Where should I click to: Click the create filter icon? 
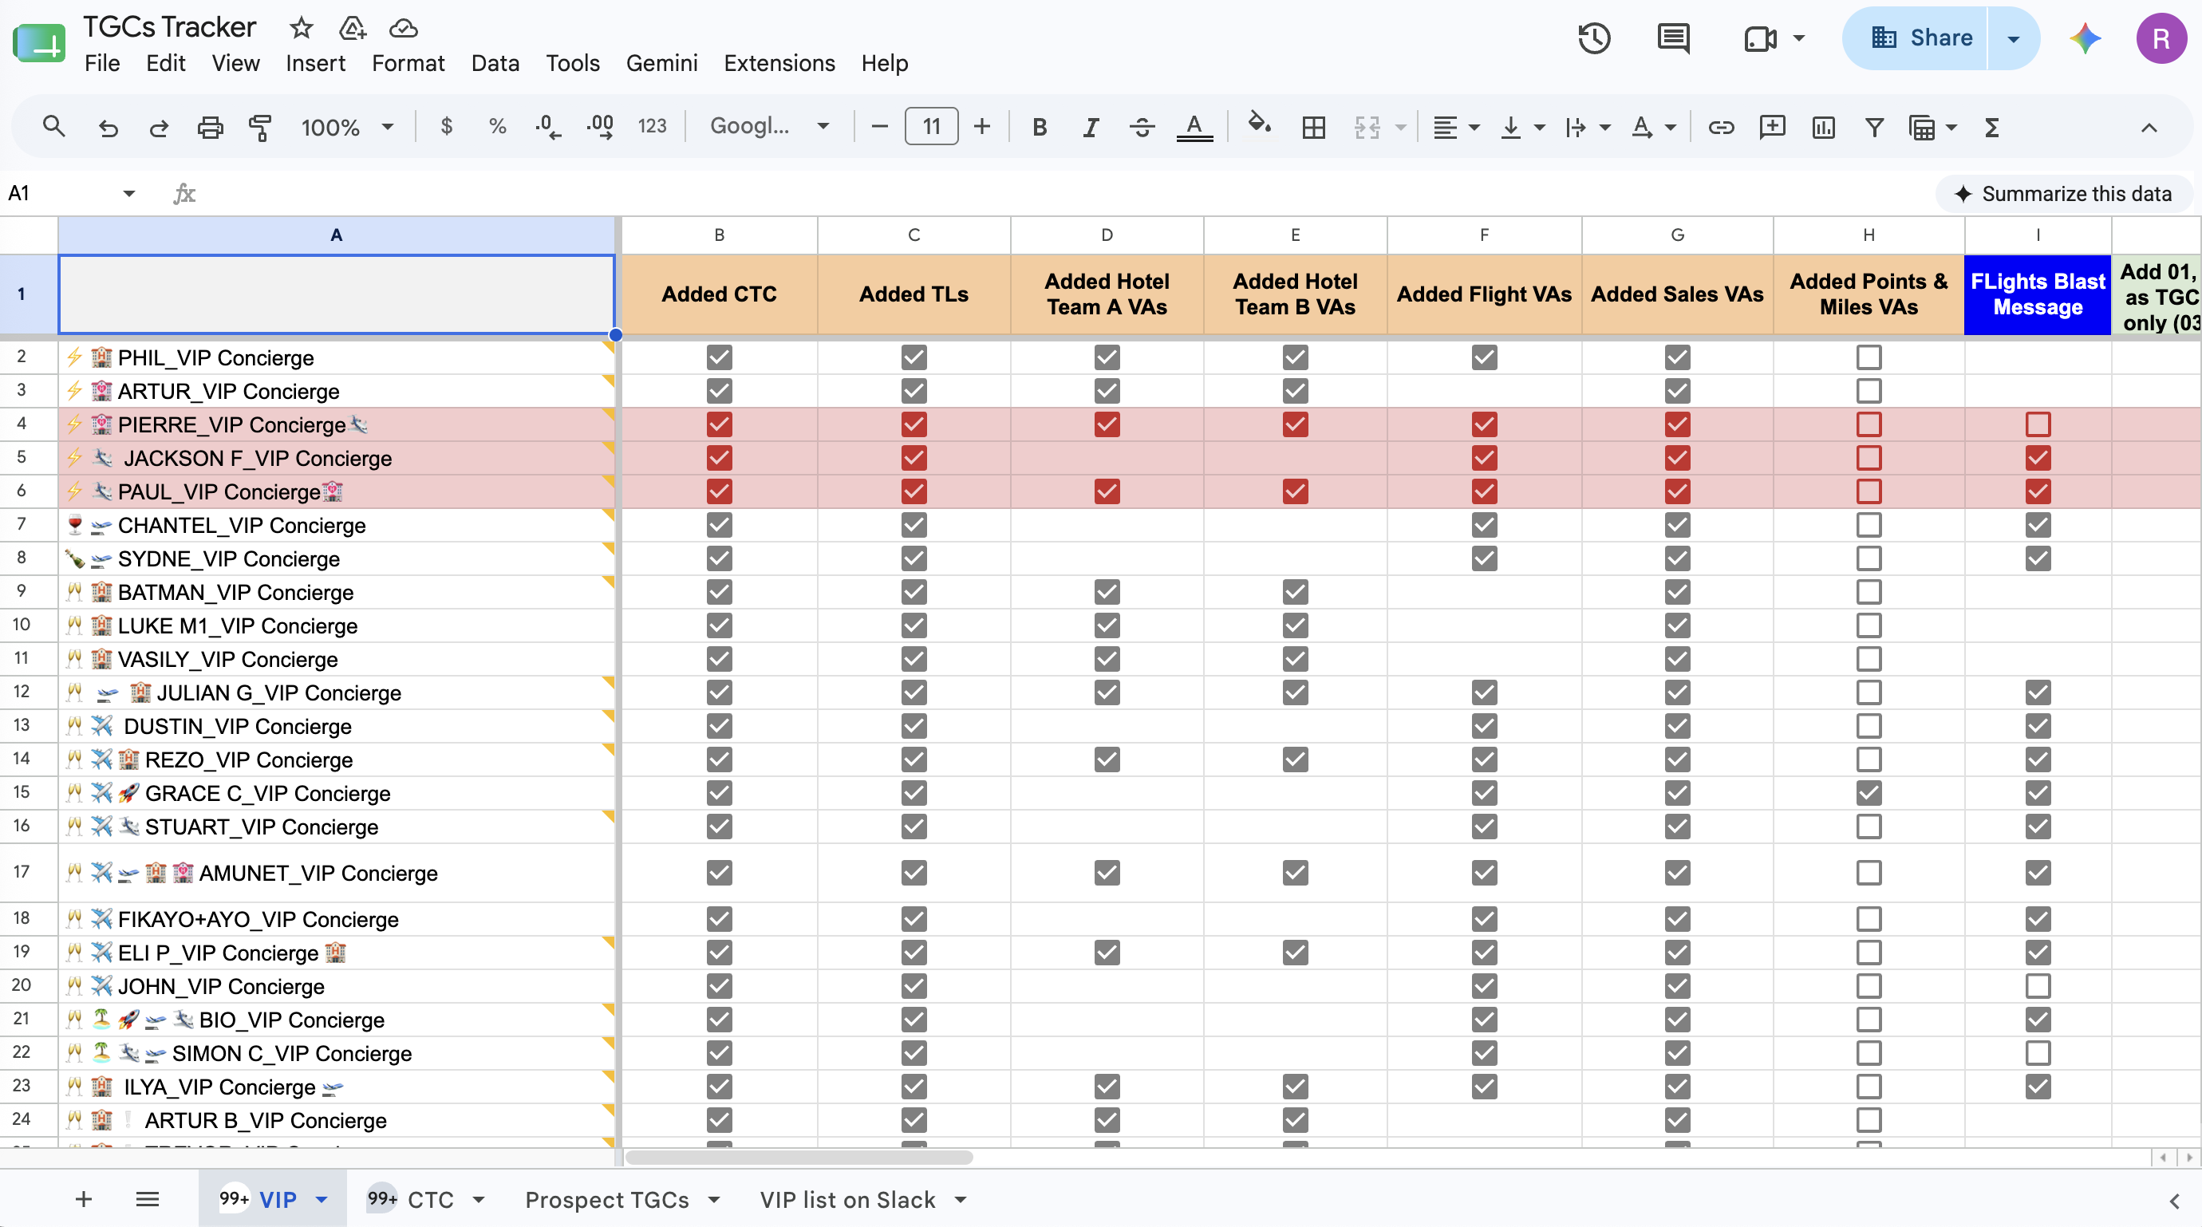[x=1875, y=128]
